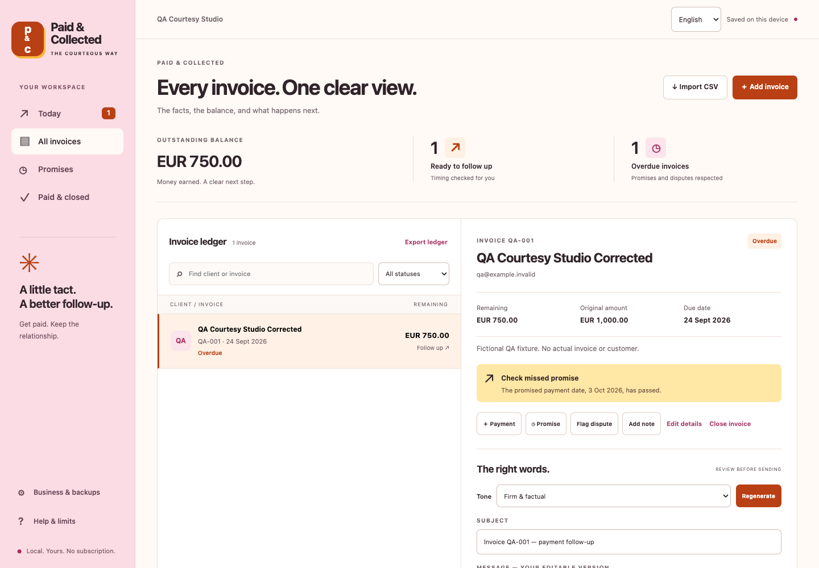Click the All invoices list icon
819x568 pixels.
pos(24,141)
